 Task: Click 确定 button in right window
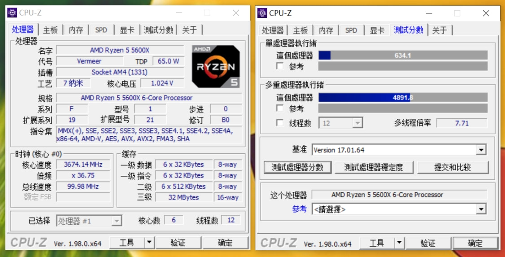tap(475, 243)
